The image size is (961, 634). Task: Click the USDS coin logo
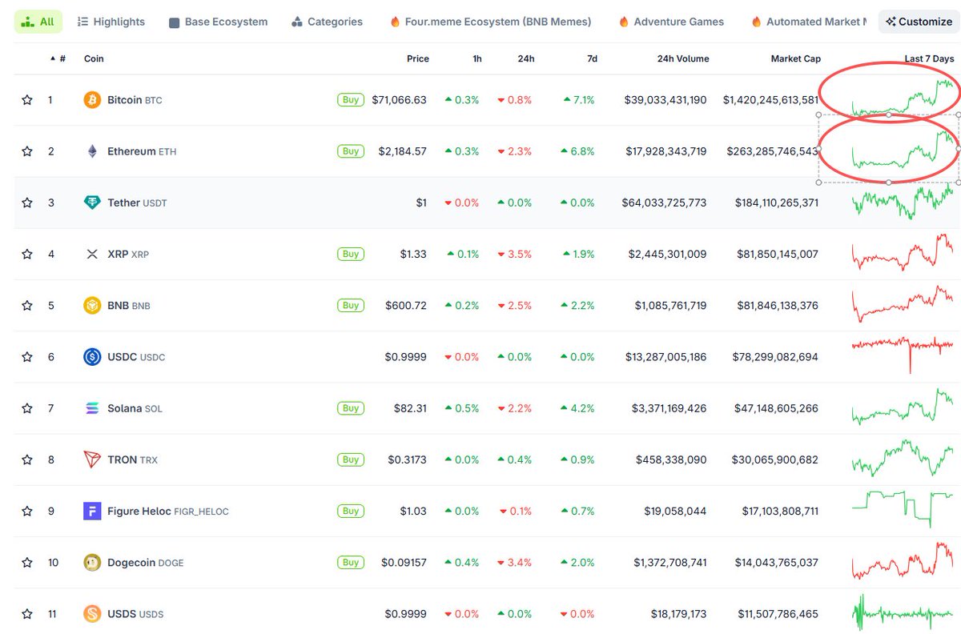click(x=93, y=614)
